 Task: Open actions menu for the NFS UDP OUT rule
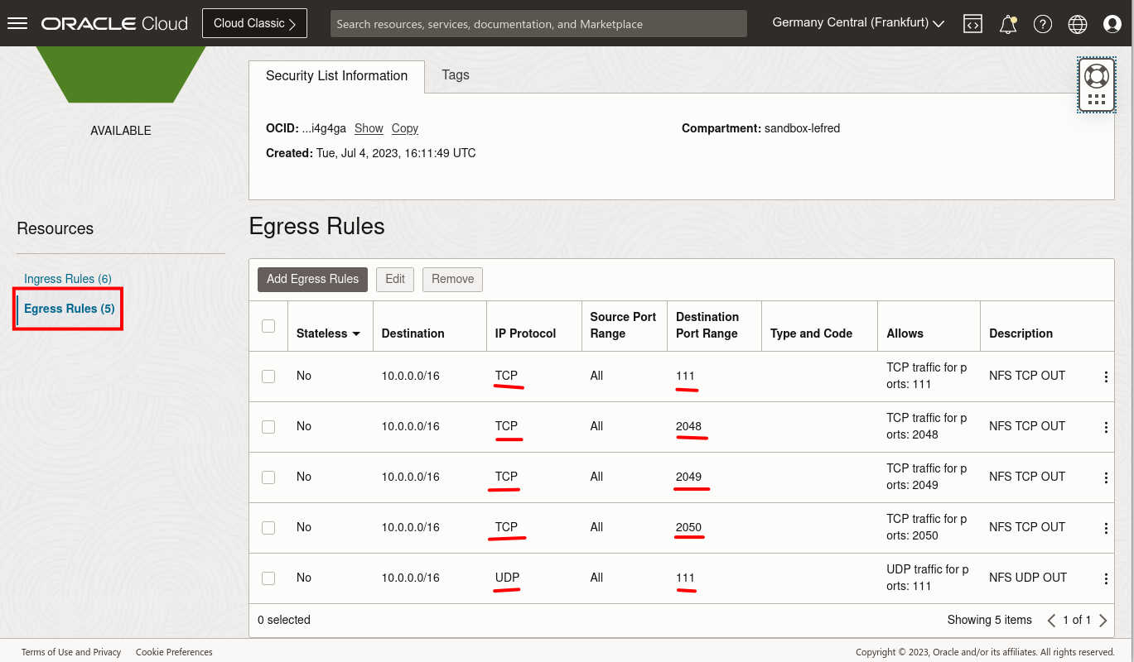coord(1106,578)
